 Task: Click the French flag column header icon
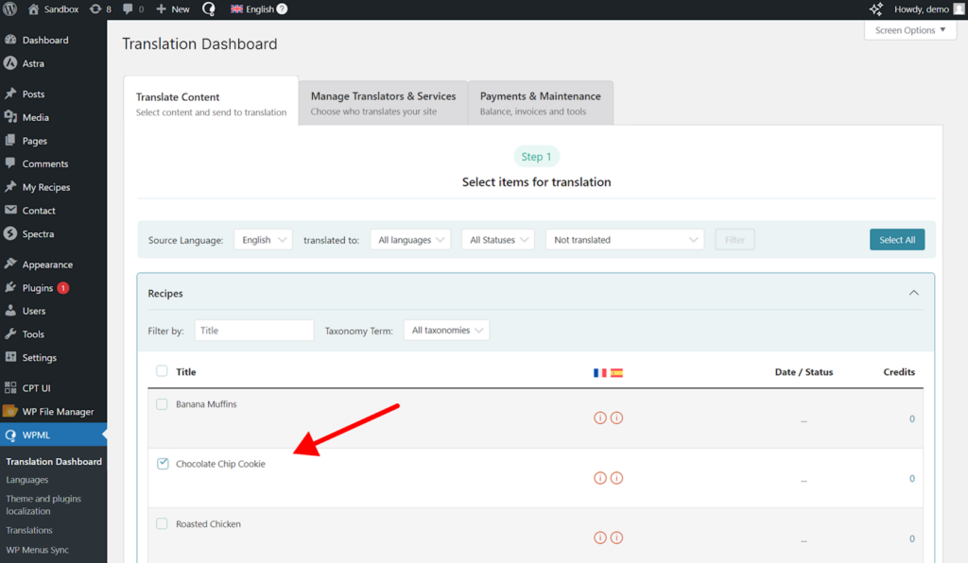[599, 372]
